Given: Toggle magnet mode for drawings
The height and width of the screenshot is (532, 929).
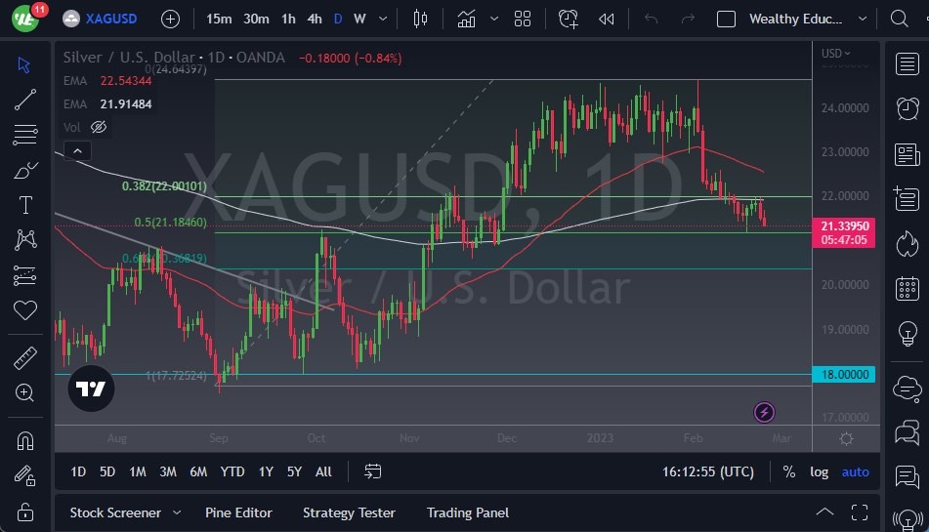Looking at the screenshot, I should (x=24, y=441).
